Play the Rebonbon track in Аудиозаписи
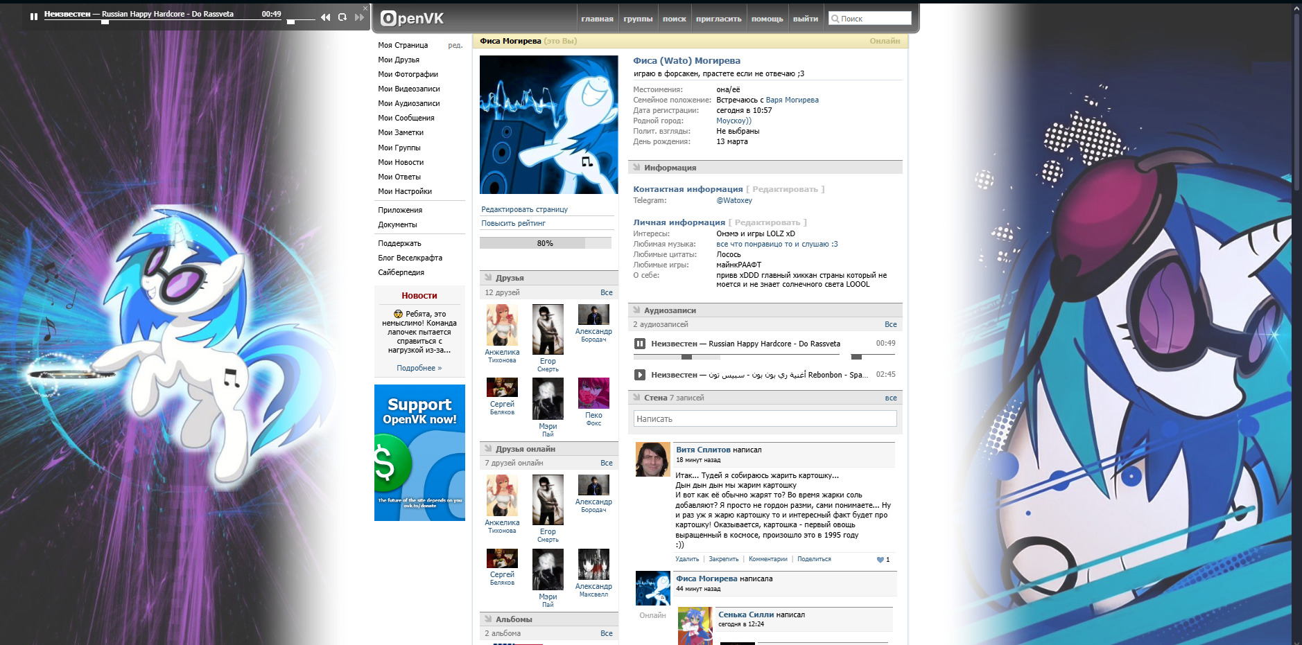1302x645 pixels. coord(640,375)
